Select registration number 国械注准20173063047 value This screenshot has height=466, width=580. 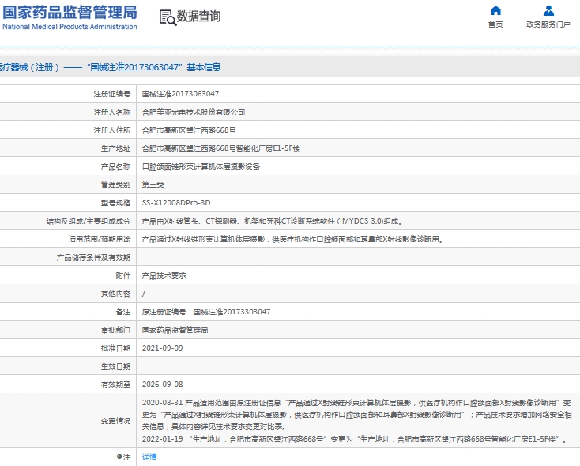point(180,94)
